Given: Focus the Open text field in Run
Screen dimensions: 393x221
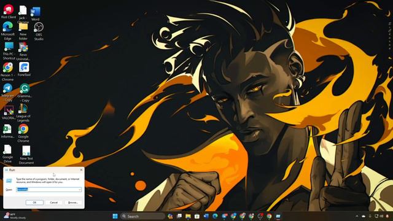Looking at the screenshot, I should (x=49, y=190).
